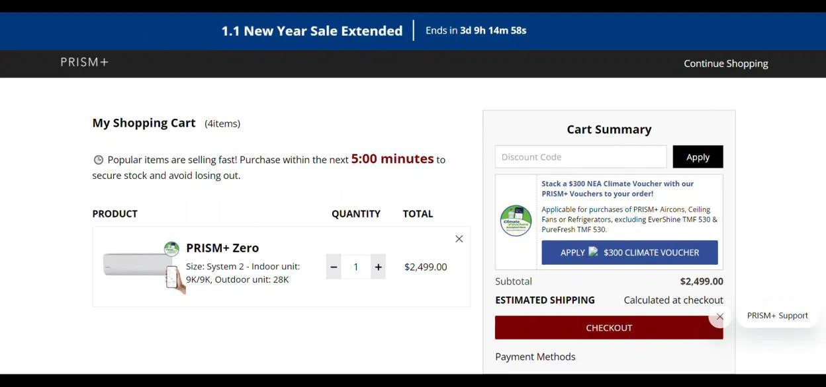The height and width of the screenshot is (387, 826).
Task: Click the Climate Vouchers round logo in summary
Action: pyautogui.click(x=516, y=221)
